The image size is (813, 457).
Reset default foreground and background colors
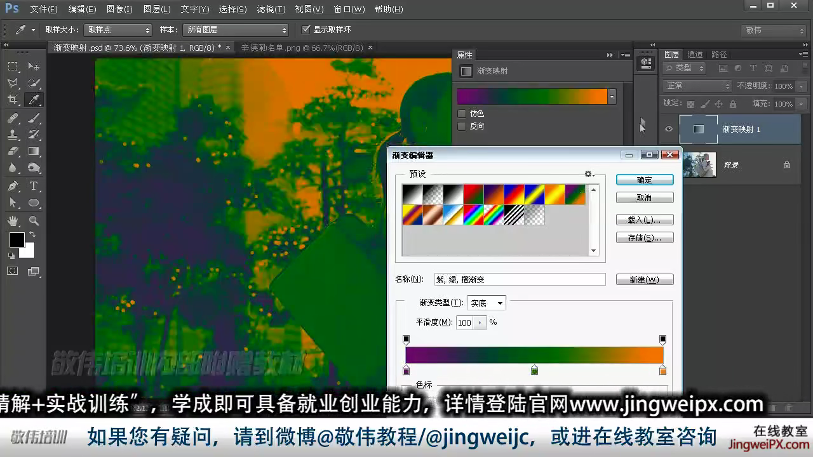point(11,255)
